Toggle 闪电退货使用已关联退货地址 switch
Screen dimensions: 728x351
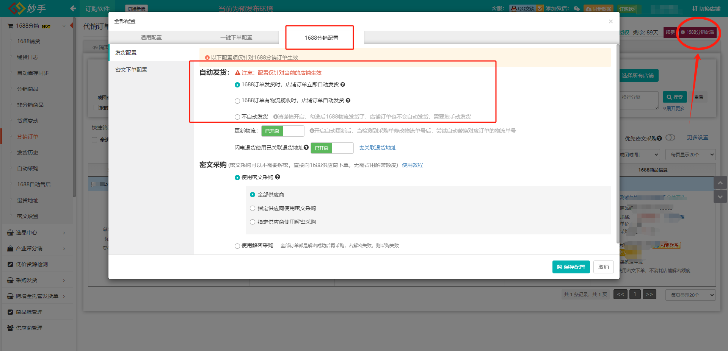point(332,148)
